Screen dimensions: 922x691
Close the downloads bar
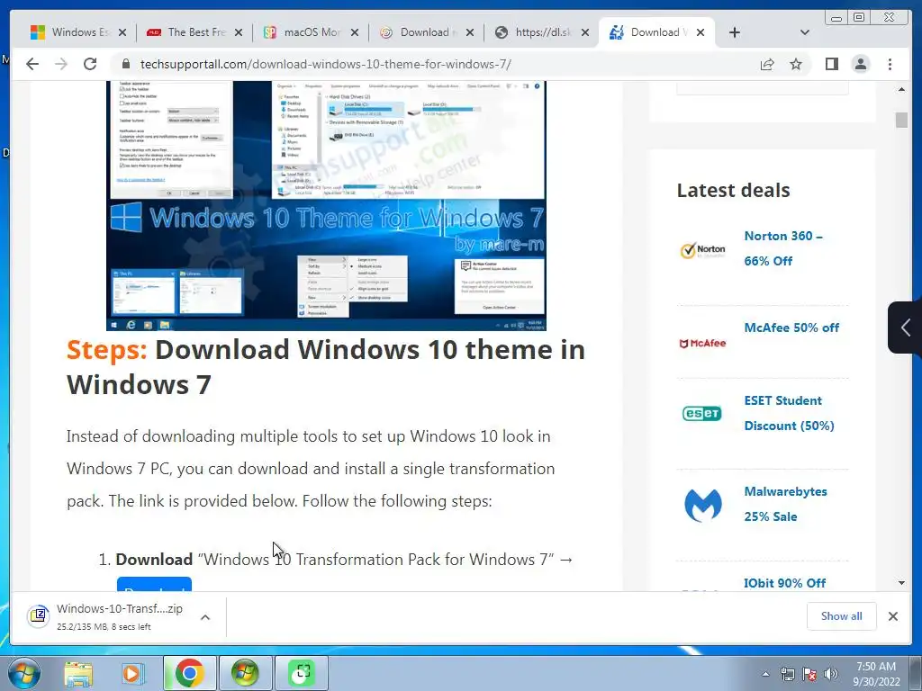click(893, 615)
